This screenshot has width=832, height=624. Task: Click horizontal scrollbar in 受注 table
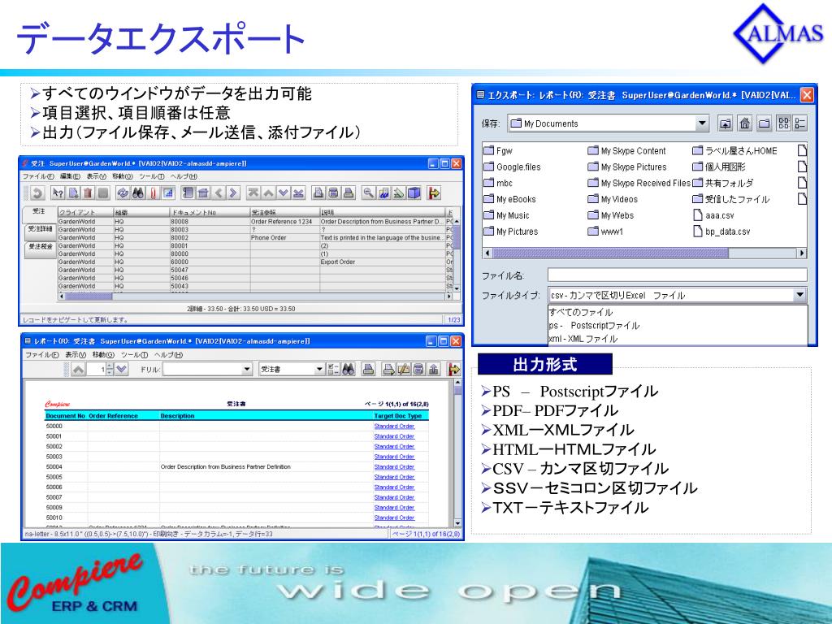coord(255,296)
